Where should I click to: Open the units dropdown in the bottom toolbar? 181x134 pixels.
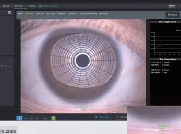click(x=46, y=118)
